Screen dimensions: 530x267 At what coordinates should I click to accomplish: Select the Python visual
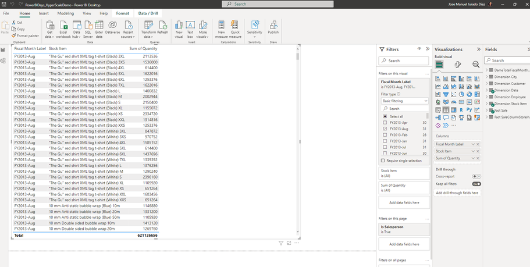point(469,110)
